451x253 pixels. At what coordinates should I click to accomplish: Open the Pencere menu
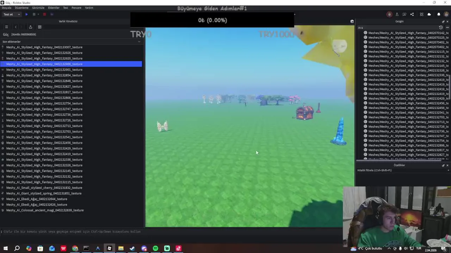76,8
